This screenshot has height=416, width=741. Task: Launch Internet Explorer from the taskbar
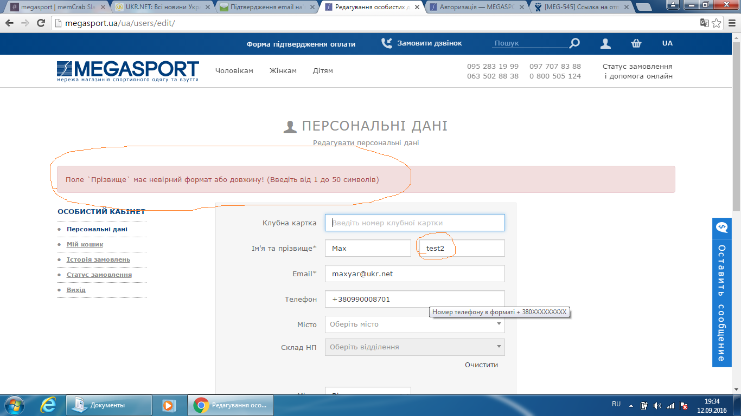pos(49,405)
